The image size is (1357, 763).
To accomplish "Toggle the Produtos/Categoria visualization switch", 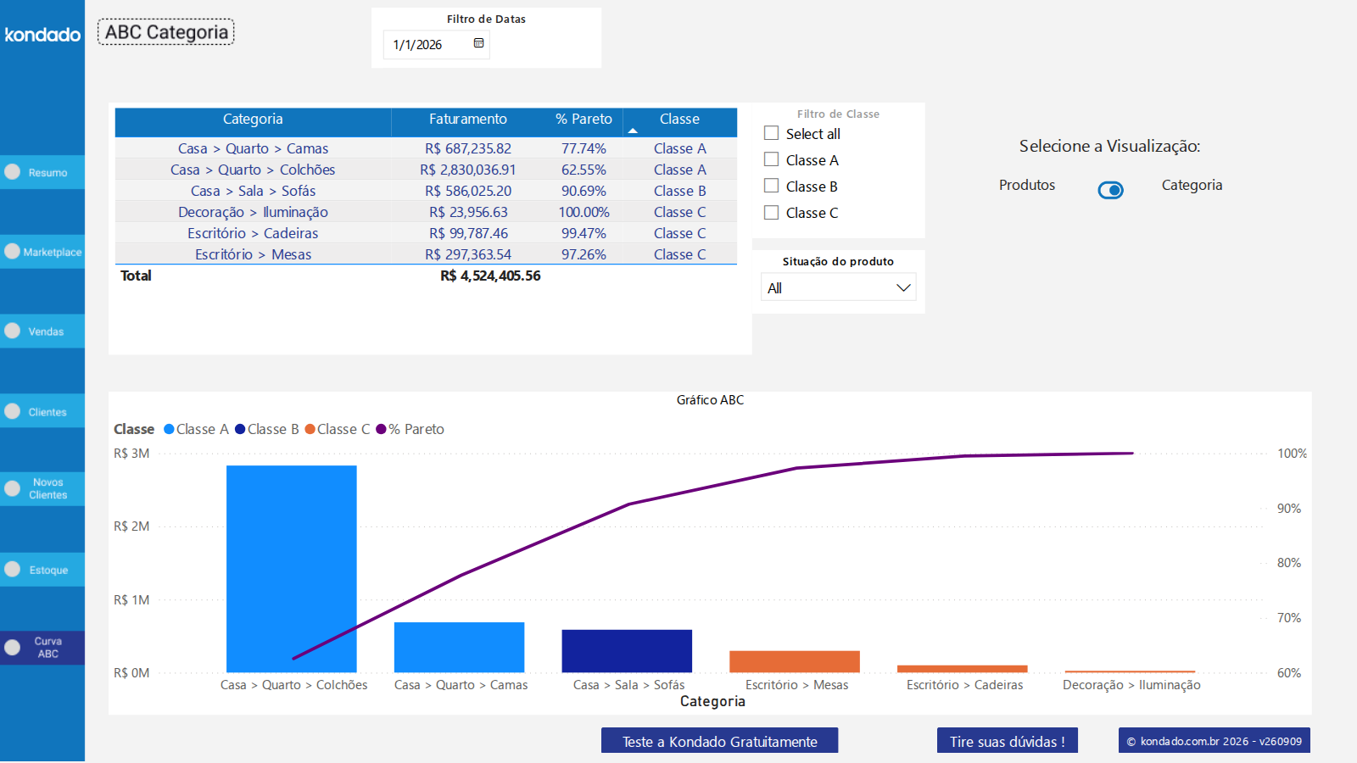I will [1110, 190].
